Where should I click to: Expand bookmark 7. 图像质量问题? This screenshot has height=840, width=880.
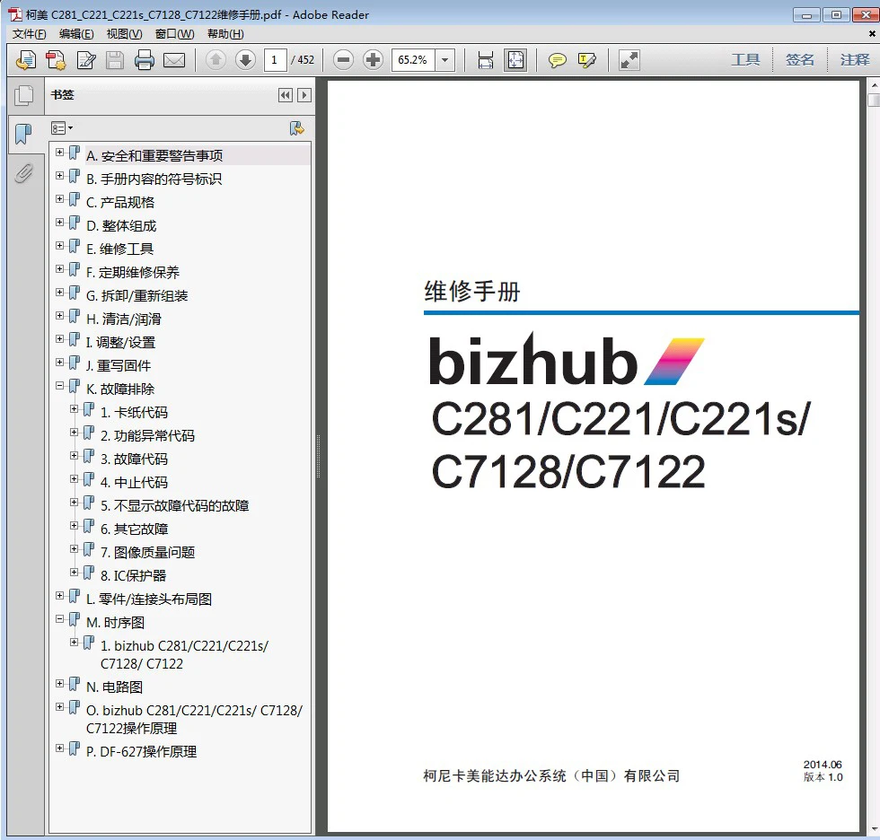pyautogui.click(x=74, y=549)
